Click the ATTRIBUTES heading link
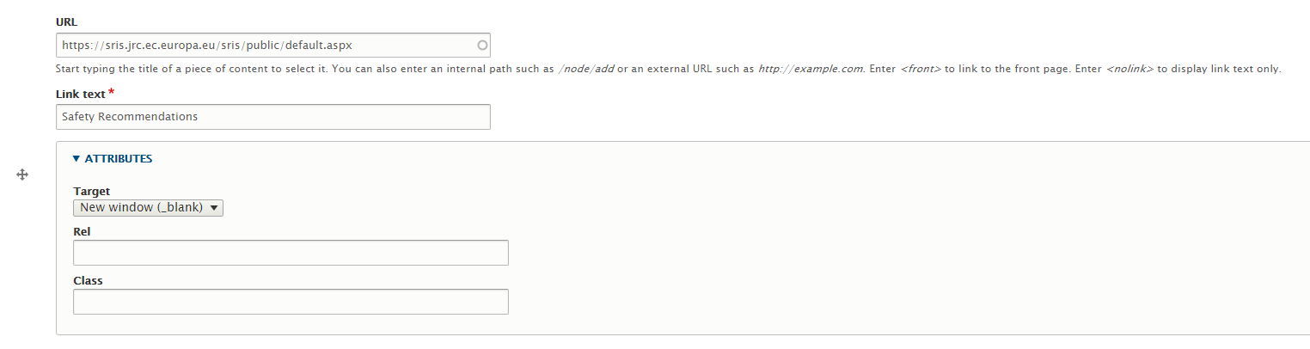The width and height of the screenshot is (1310, 349). click(x=119, y=158)
